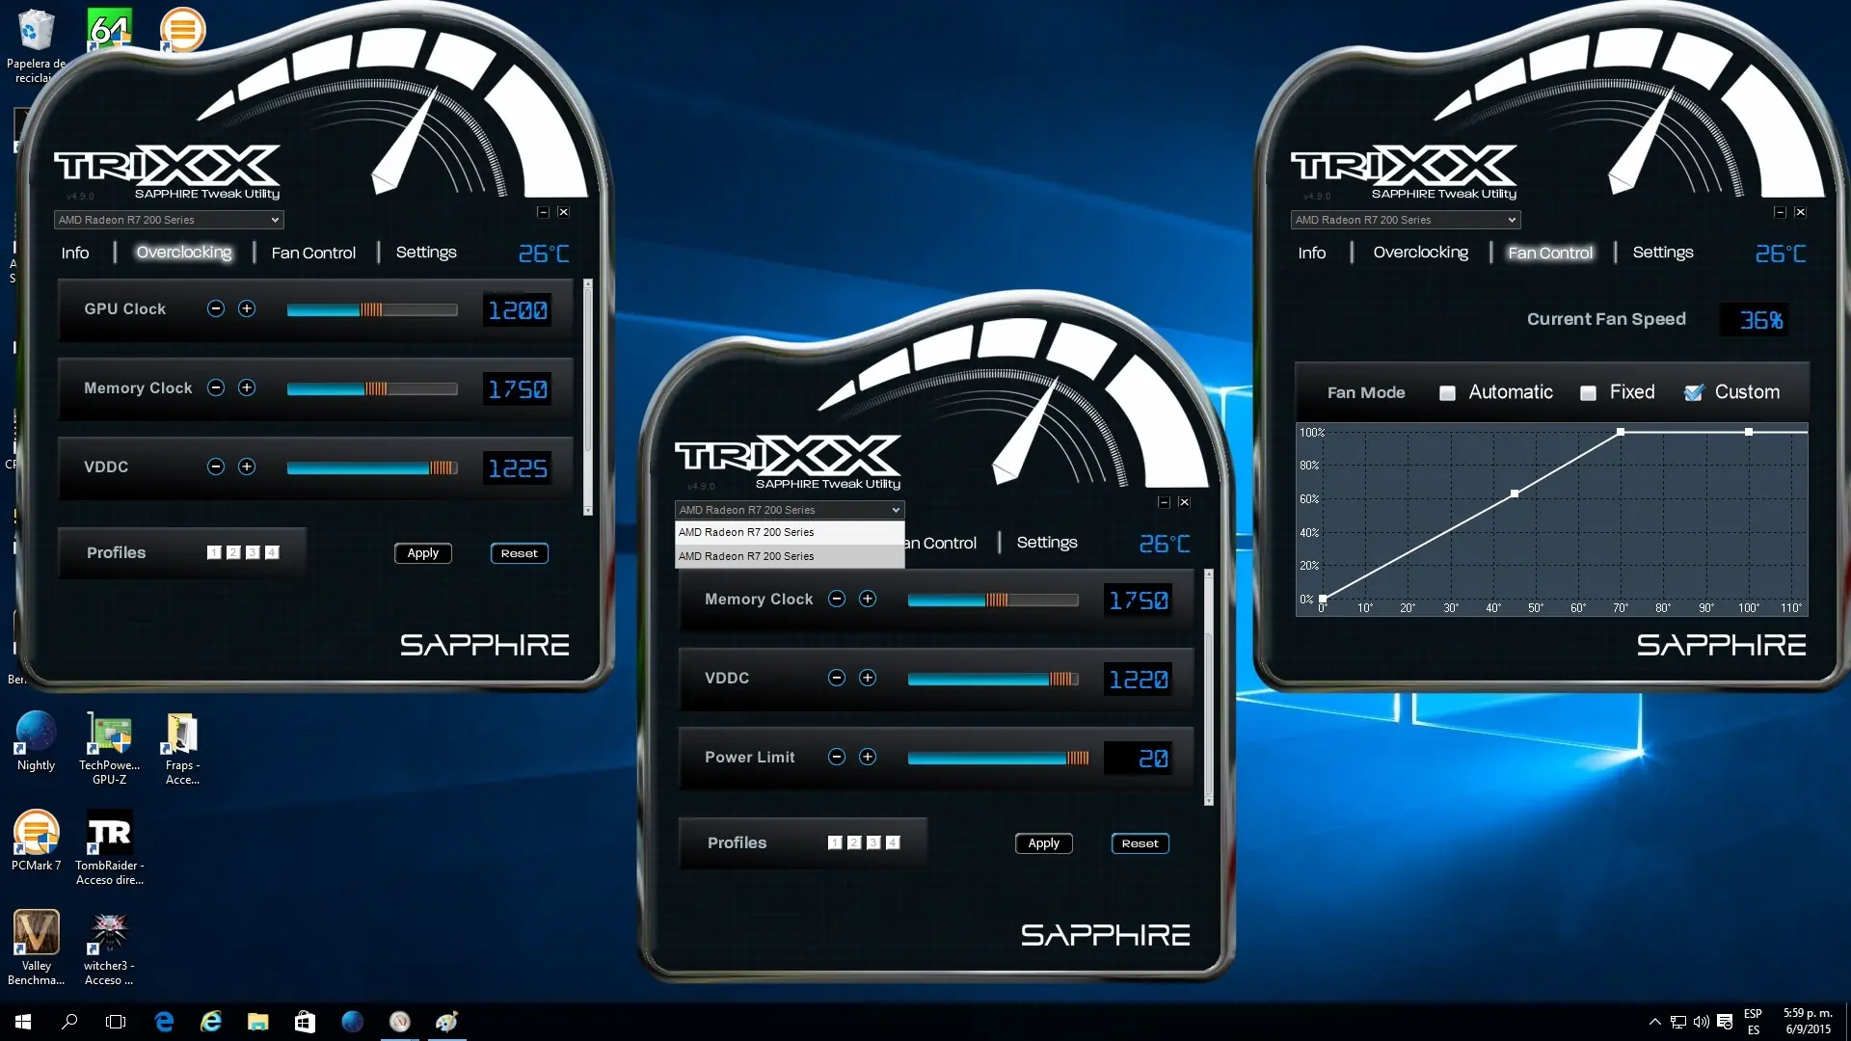Screen dimensions: 1851x1041
Task: Click Apply in middle window
Action: pyautogui.click(x=1044, y=843)
